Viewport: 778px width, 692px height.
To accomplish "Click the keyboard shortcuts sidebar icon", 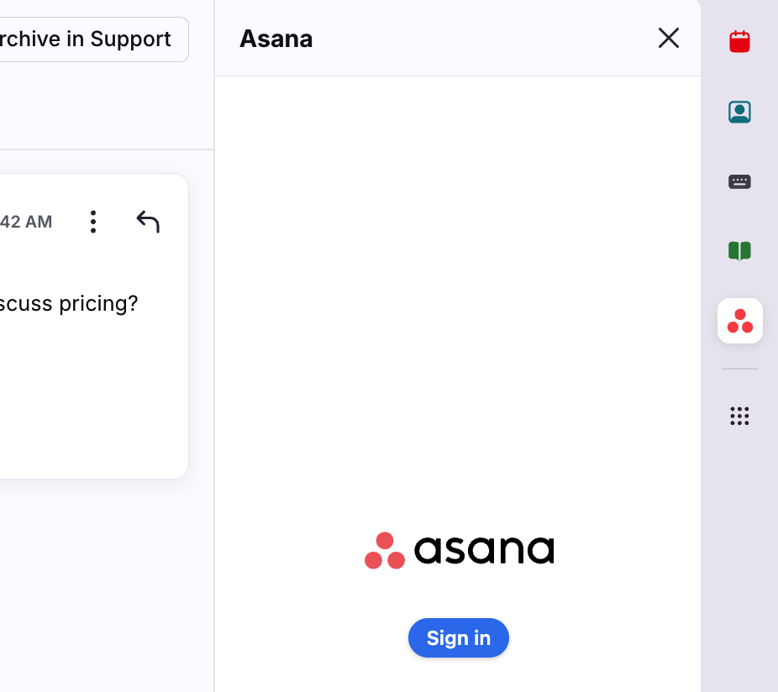I will (739, 181).
